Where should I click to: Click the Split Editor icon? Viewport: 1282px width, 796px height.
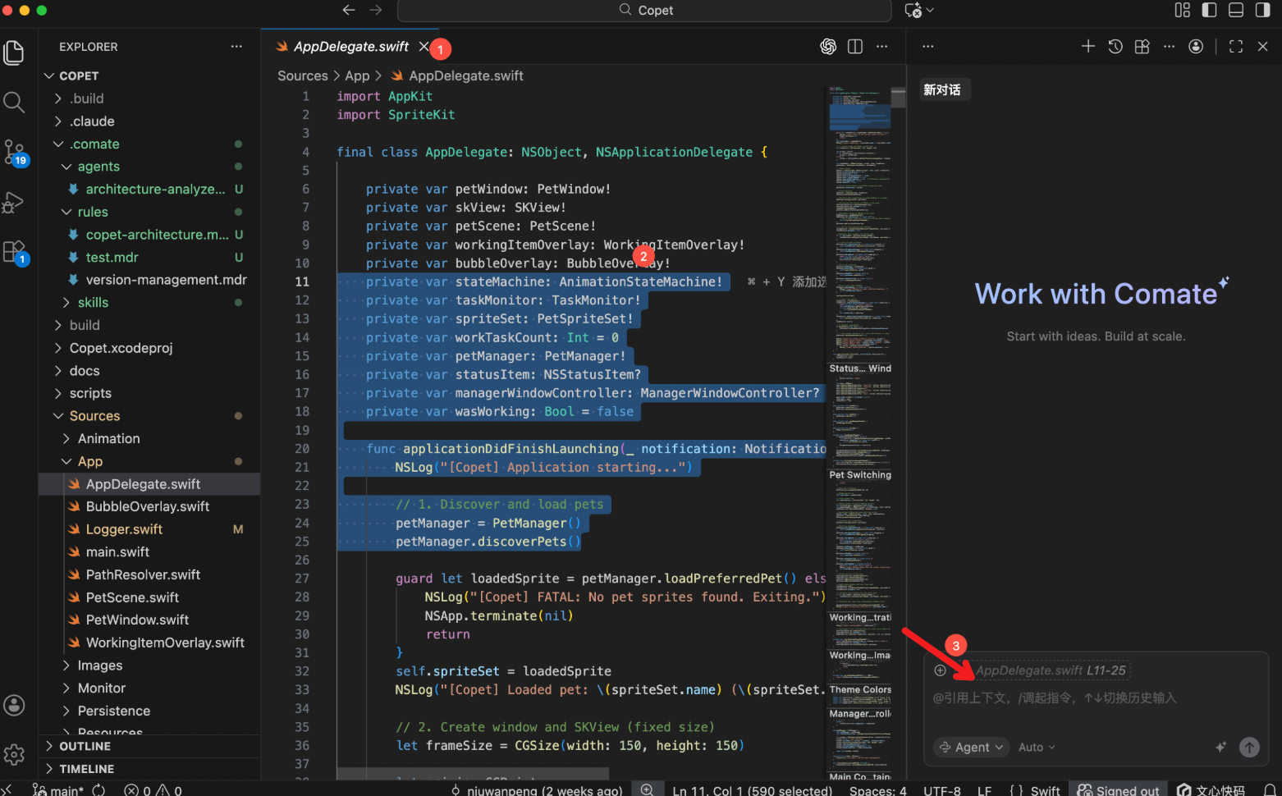point(855,47)
